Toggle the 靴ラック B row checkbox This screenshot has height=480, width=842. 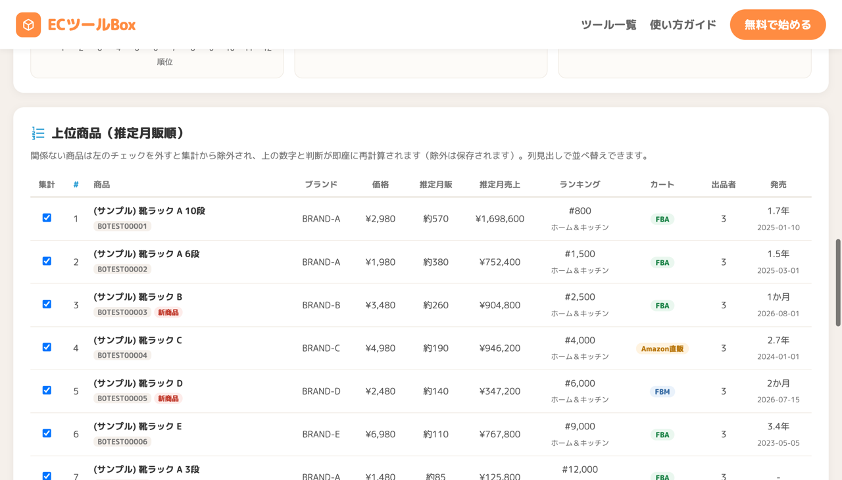point(47,304)
